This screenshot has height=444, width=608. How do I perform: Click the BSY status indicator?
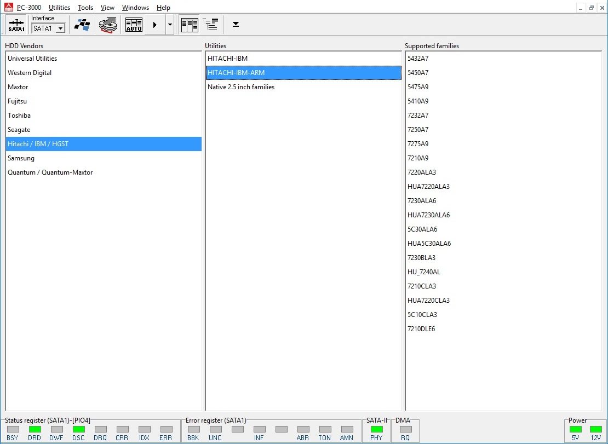pyautogui.click(x=13, y=429)
